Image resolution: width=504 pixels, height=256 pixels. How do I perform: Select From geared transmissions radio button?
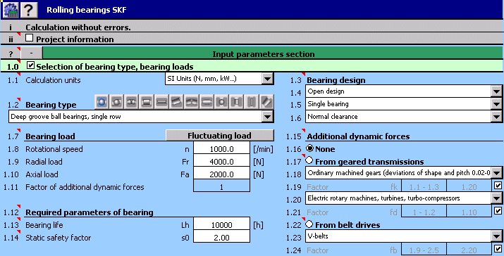309,160
